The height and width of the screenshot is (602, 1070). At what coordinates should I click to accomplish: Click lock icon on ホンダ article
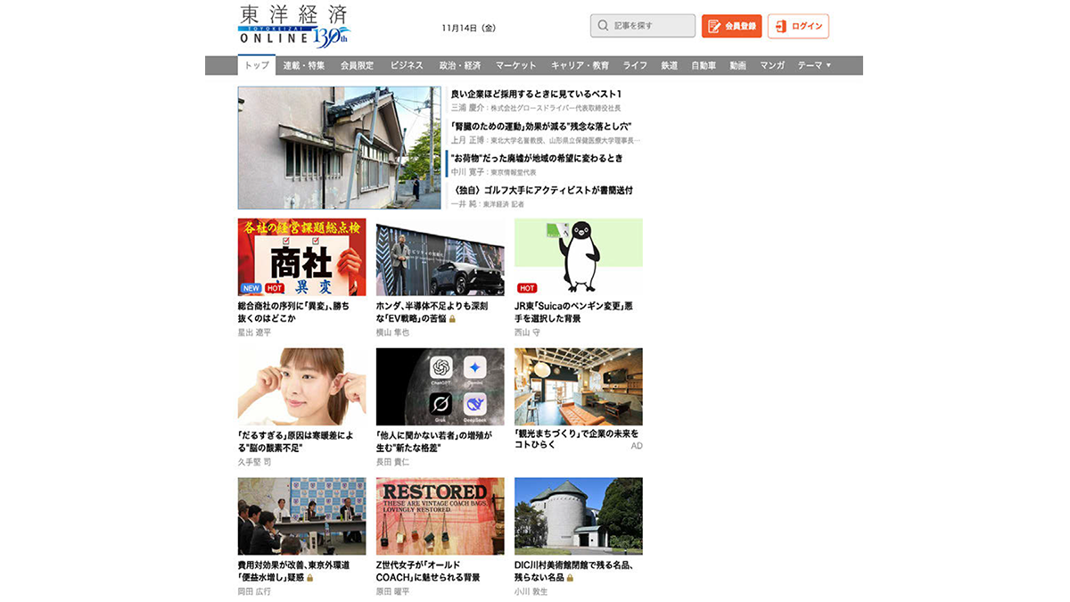point(452,318)
